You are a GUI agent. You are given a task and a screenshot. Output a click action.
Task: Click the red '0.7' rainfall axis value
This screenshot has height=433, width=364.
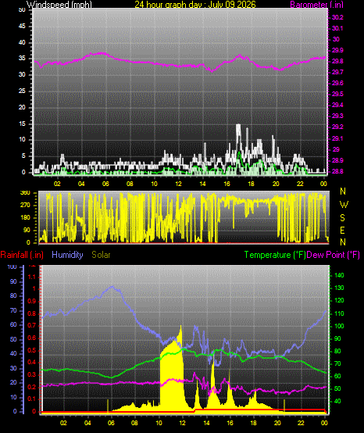pos(32,325)
